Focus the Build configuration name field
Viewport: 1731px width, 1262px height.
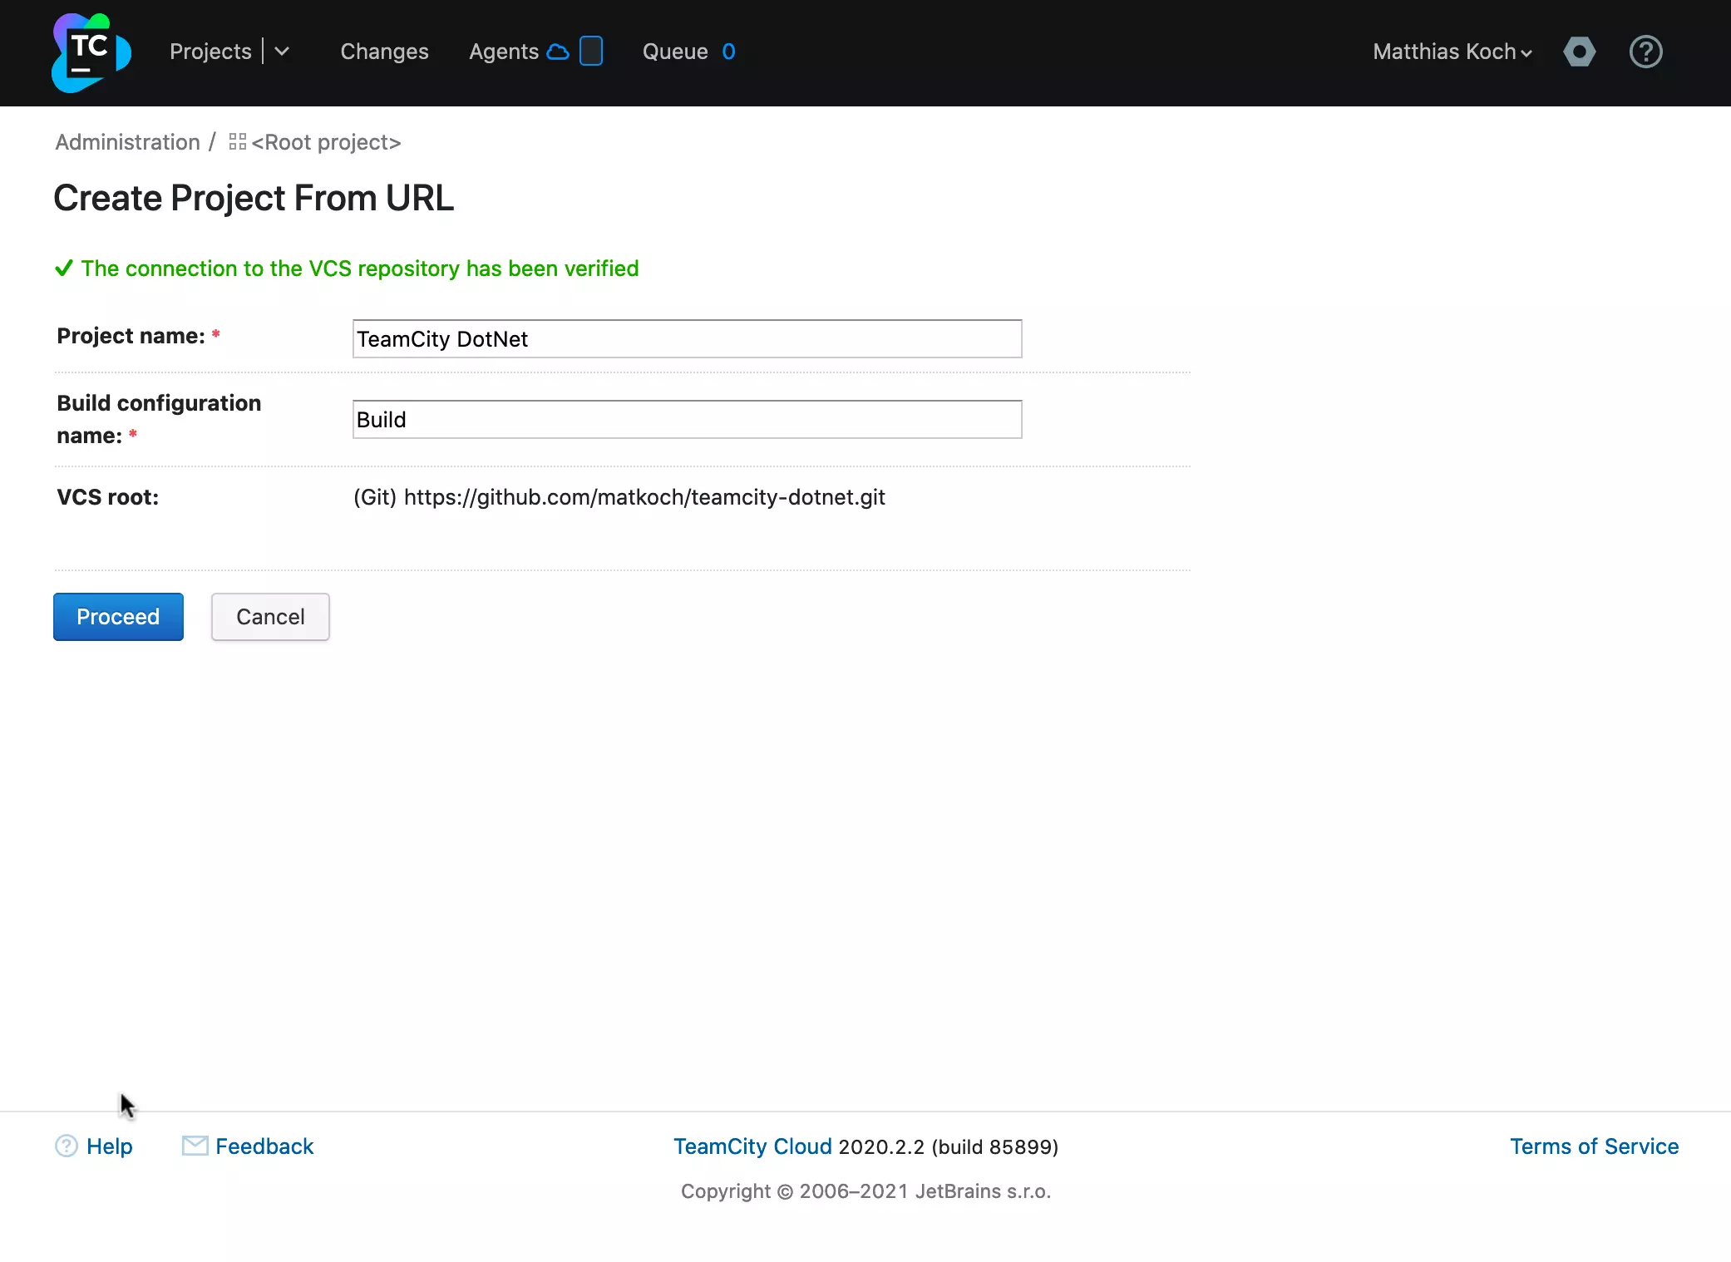click(687, 420)
